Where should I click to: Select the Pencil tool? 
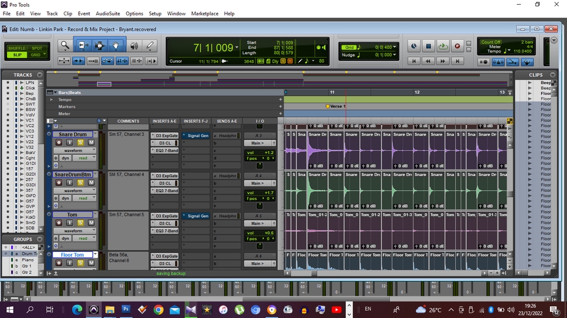click(149, 45)
